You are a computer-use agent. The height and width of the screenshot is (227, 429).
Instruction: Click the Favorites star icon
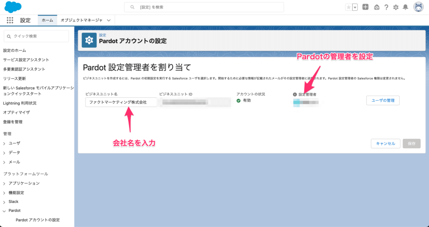click(349, 7)
